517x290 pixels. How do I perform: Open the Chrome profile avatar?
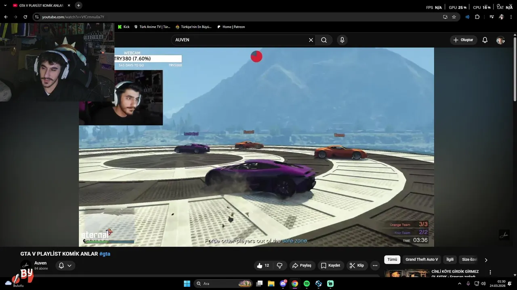[x=501, y=17]
